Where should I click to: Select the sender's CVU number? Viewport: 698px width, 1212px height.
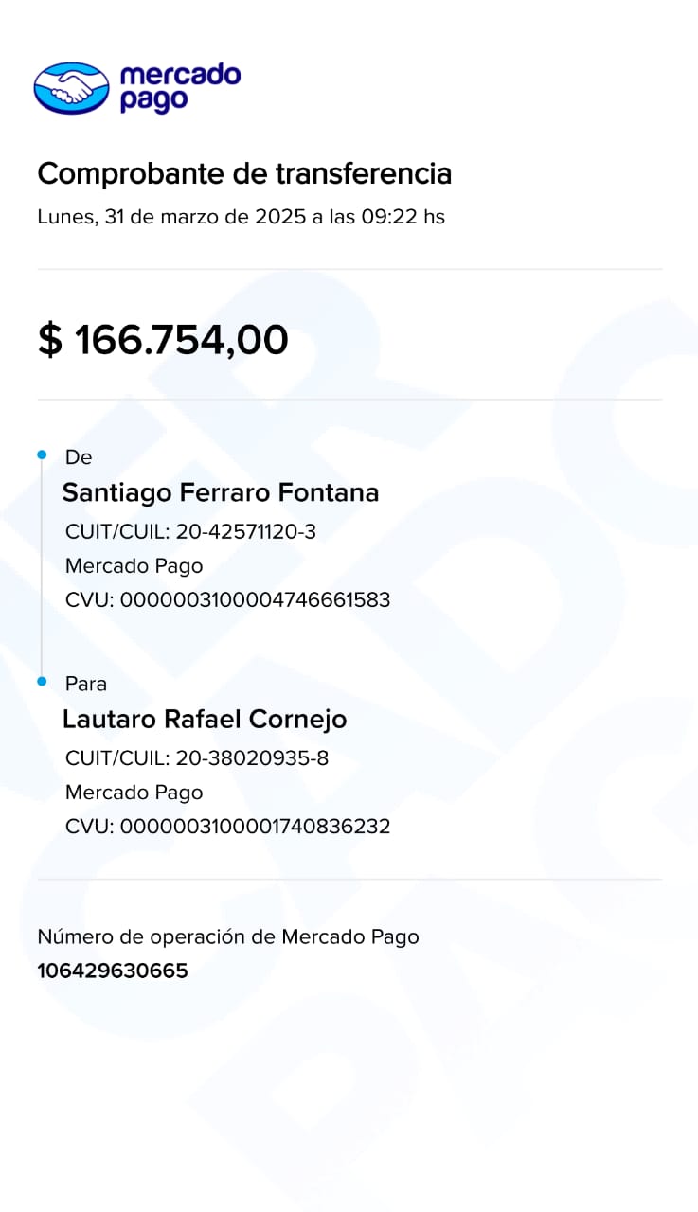coord(227,600)
